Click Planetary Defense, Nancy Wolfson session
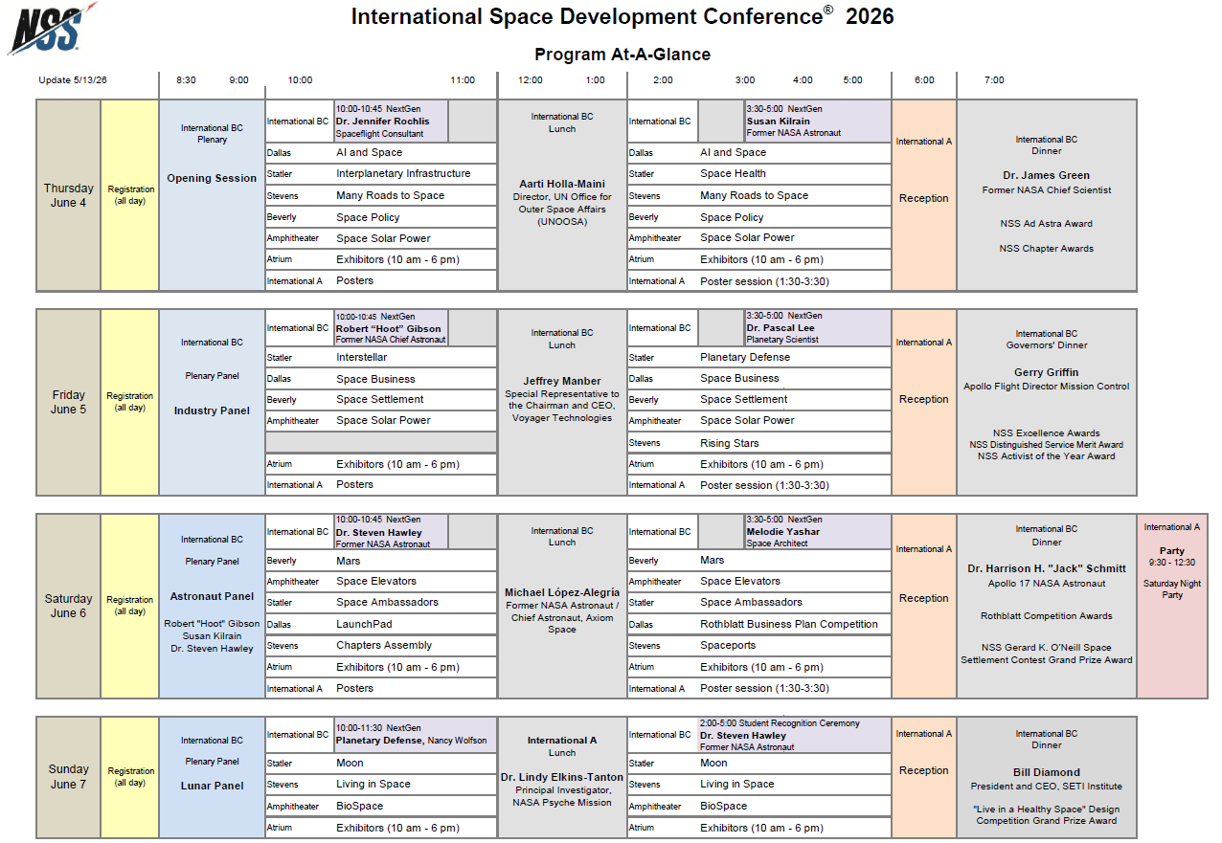Screen dimensions: 1222x843 click(x=411, y=741)
